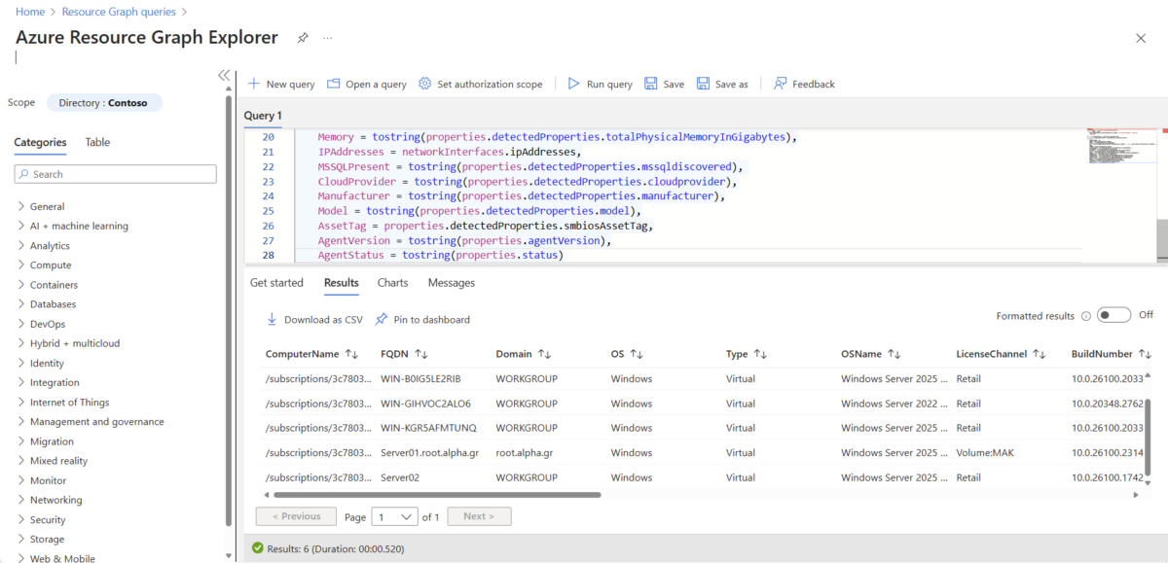
Task: Close the Resource Graph Explorer blade
Action: click(1141, 38)
